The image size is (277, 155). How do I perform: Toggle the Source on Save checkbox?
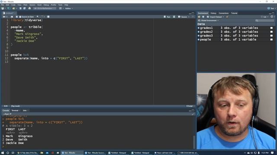[20, 17]
